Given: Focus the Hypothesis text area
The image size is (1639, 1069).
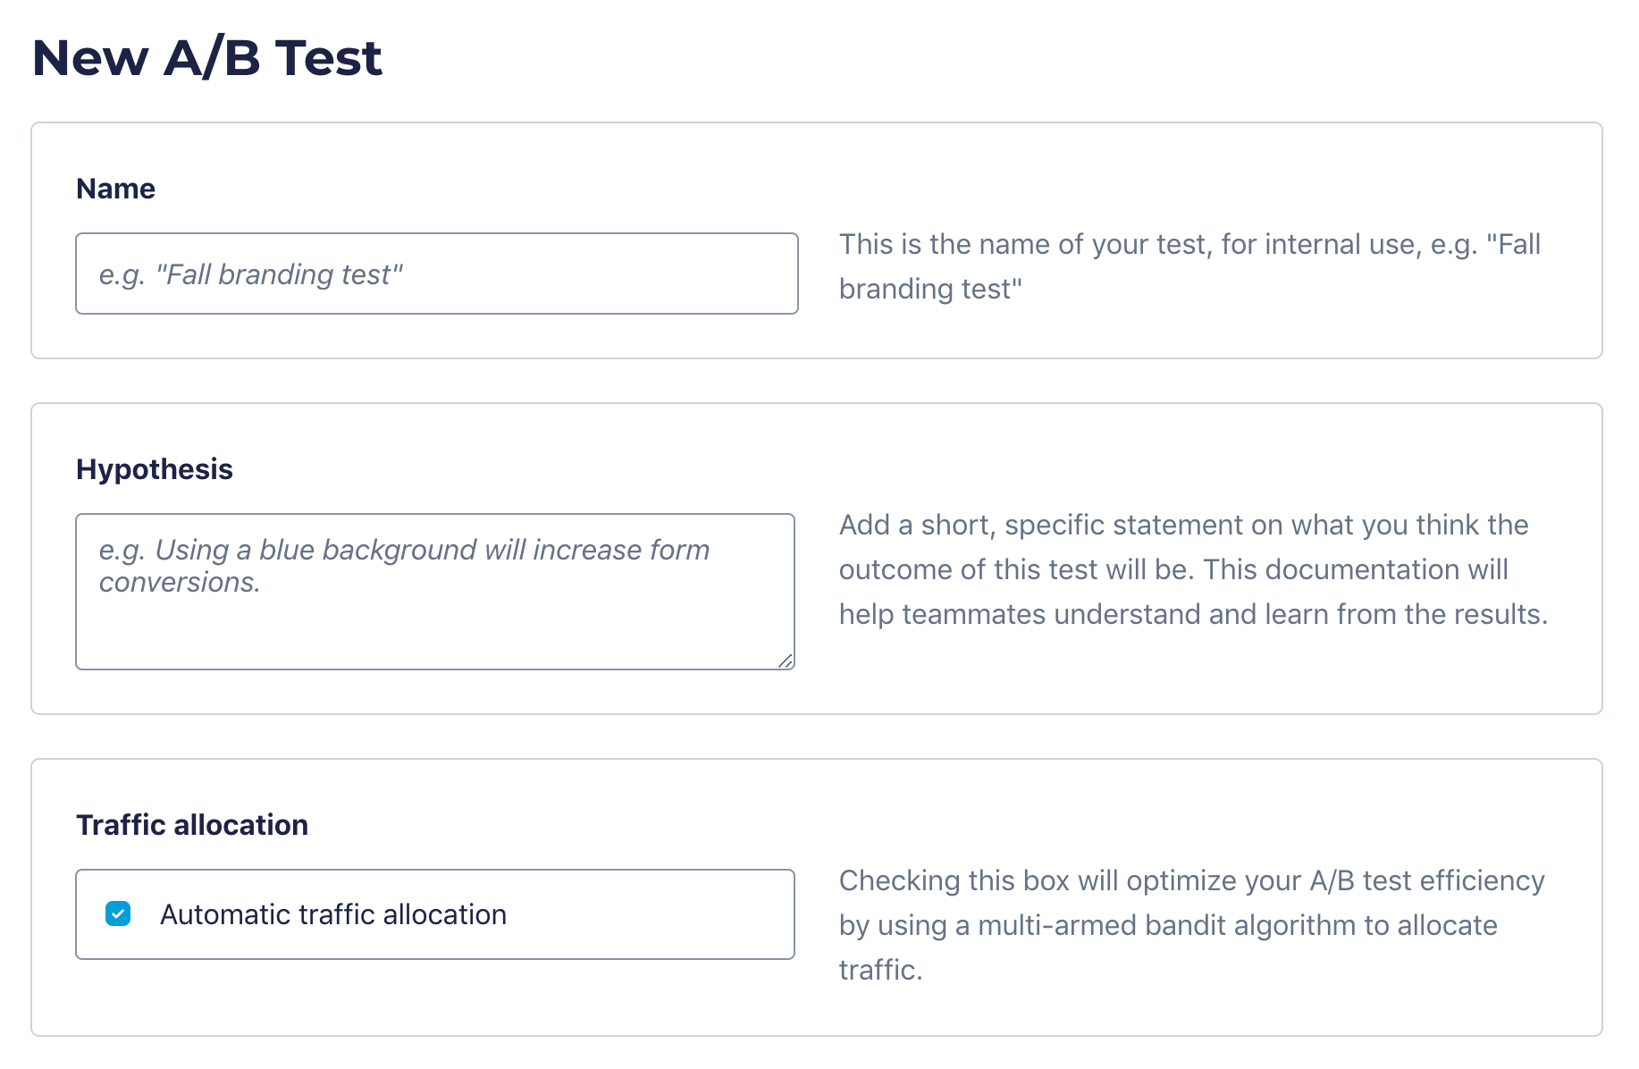Looking at the screenshot, I should click(x=434, y=617).
